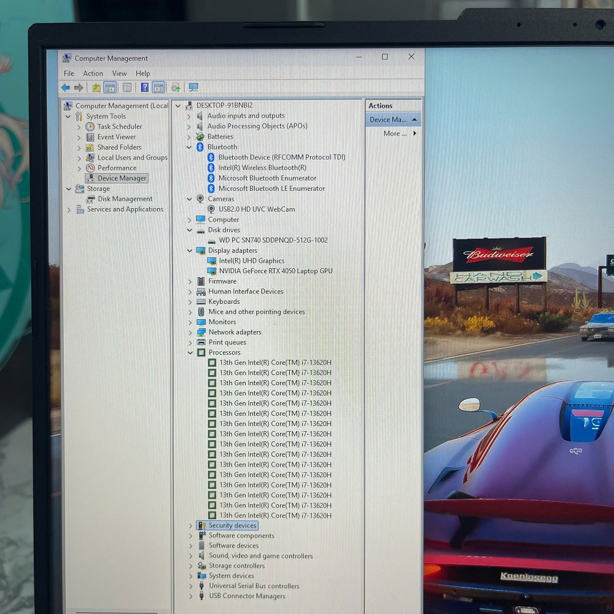Image resolution: width=614 pixels, height=614 pixels.
Task: Open the Action menu
Action: pos(93,74)
